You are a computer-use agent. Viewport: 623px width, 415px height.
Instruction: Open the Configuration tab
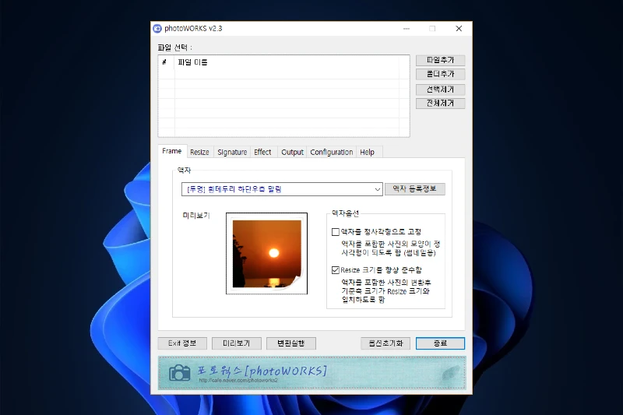332,152
